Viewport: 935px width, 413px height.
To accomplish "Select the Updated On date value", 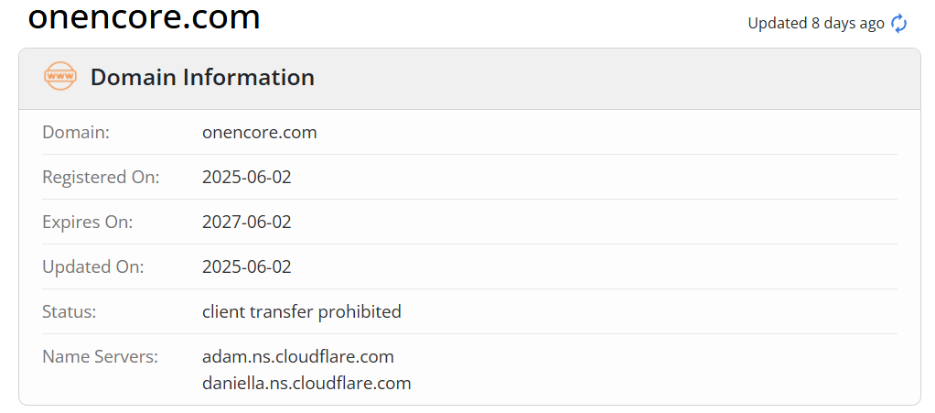I will point(246,266).
